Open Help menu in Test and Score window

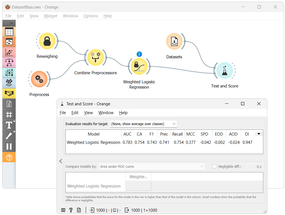pos(123,113)
